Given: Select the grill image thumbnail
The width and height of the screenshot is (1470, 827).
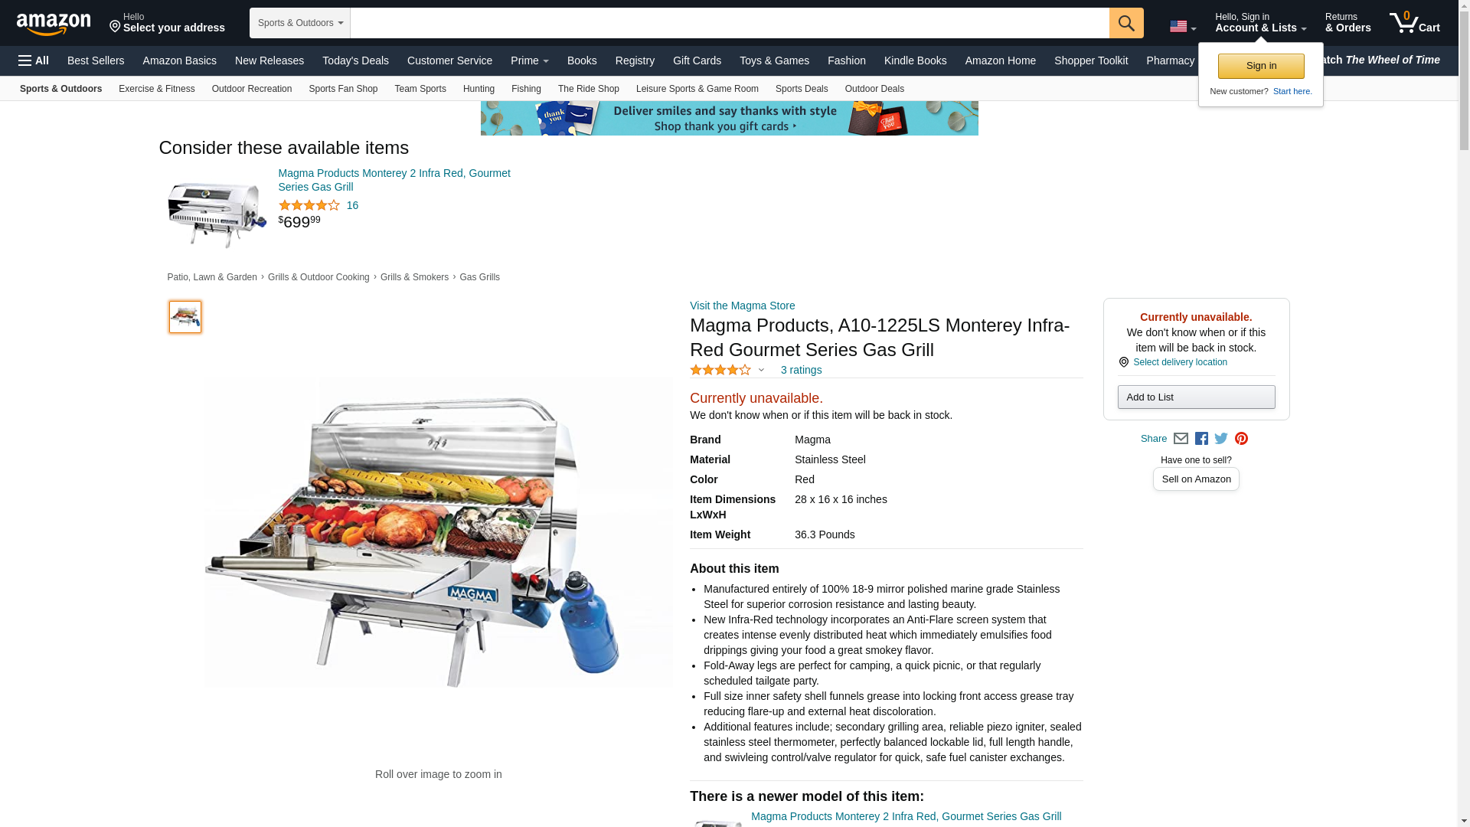Looking at the screenshot, I should click(185, 317).
